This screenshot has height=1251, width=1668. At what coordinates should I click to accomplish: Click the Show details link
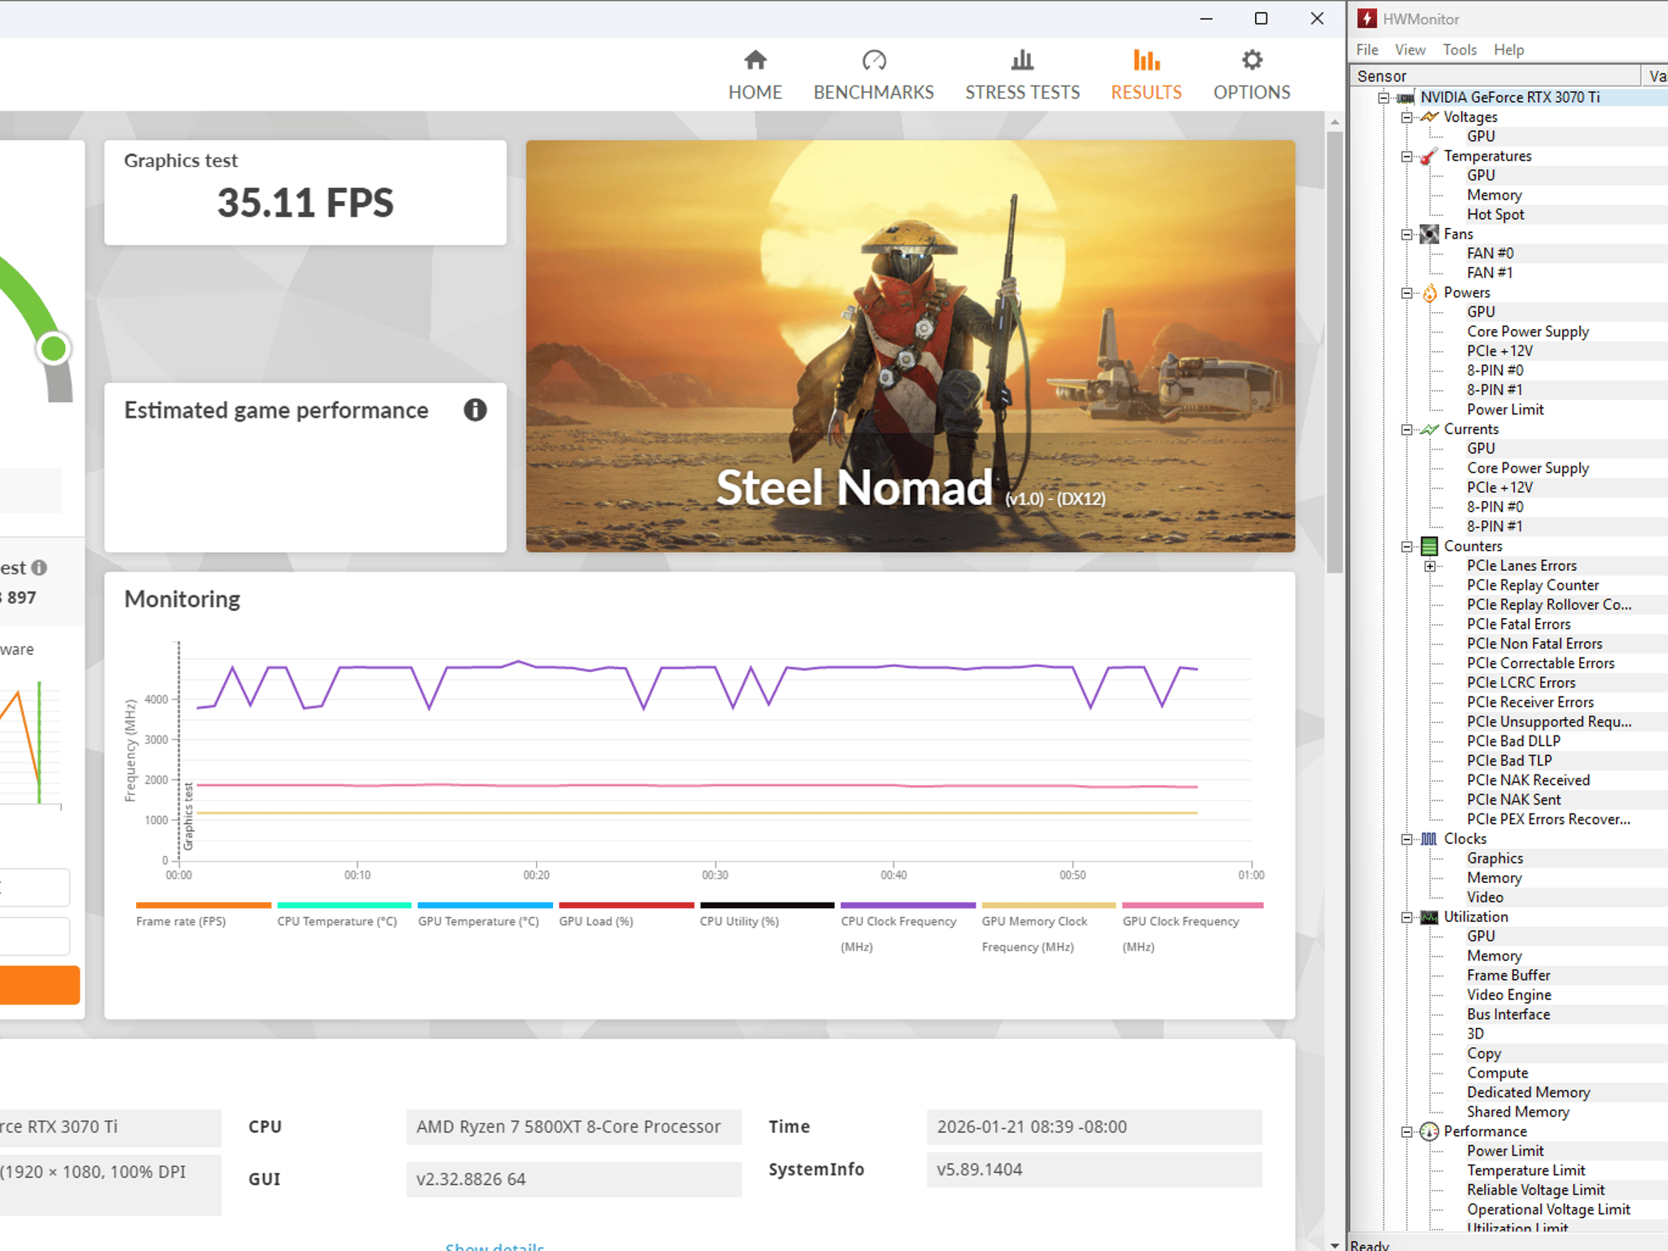(x=494, y=1245)
